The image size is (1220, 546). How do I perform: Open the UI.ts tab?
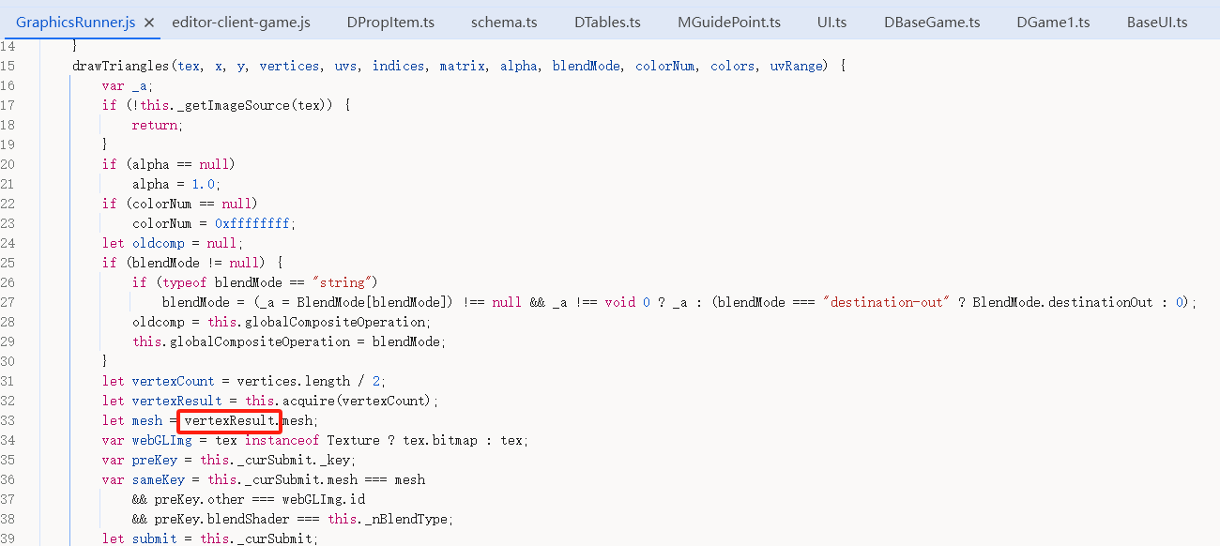832,22
